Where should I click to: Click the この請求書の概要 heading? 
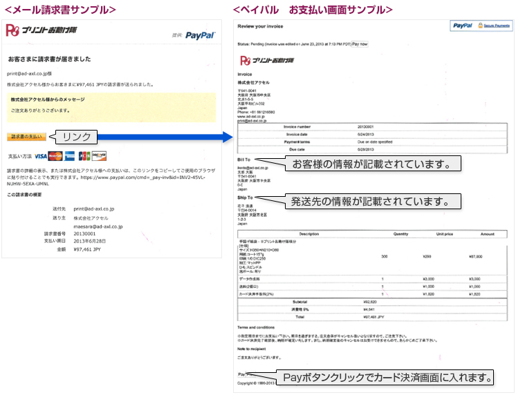pos(24,195)
